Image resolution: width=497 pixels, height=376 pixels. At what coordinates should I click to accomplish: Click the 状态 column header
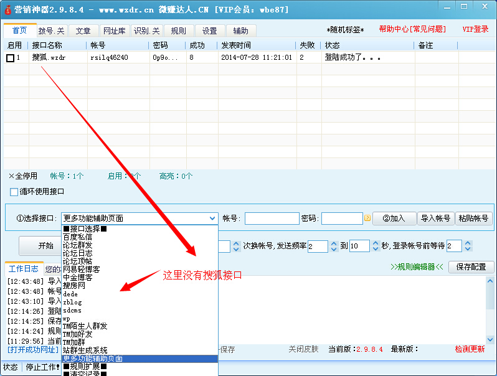pos(367,45)
